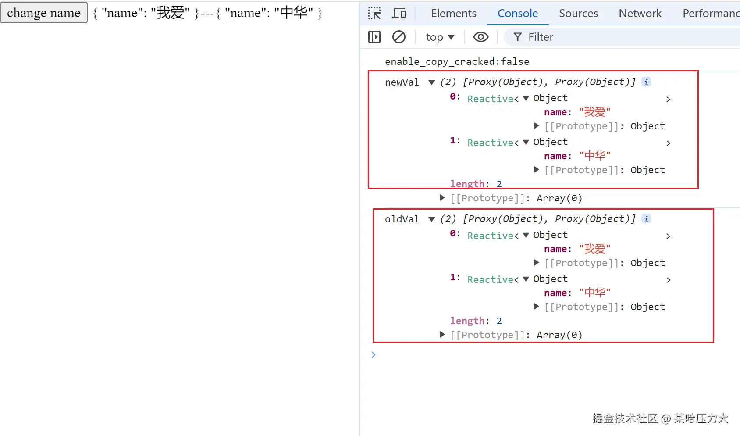Click oldVal length: 2 property
Viewport: 740px width, 436px height.
coord(476,321)
